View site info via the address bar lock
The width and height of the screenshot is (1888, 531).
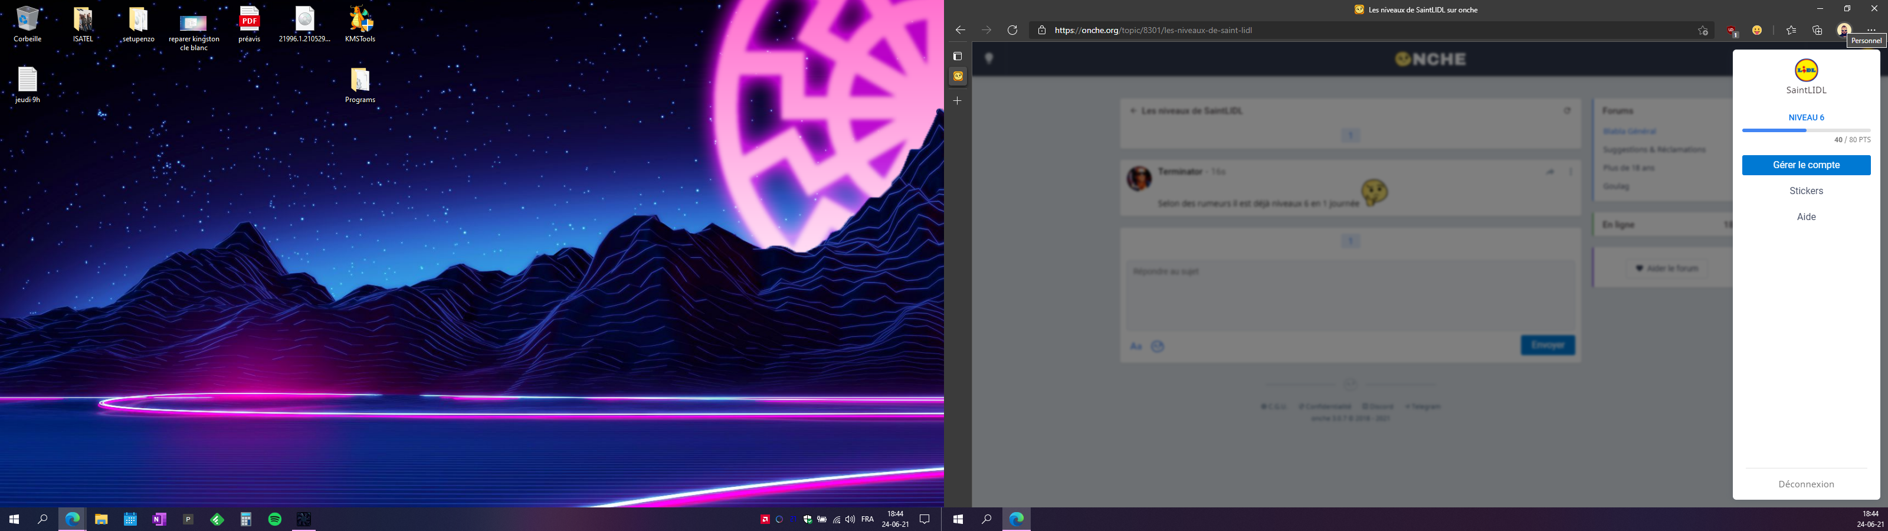click(1041, 30)
